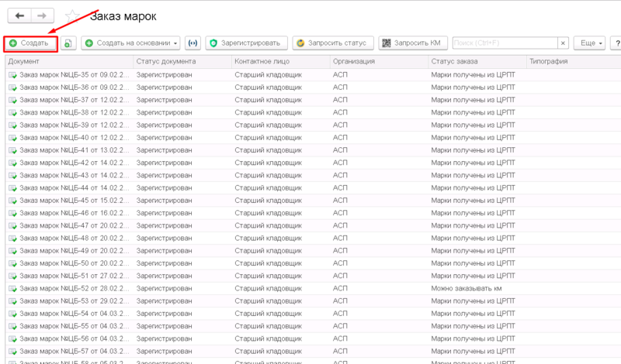Select row Заказ марок №ЦБ-52

tap(313, 289)
